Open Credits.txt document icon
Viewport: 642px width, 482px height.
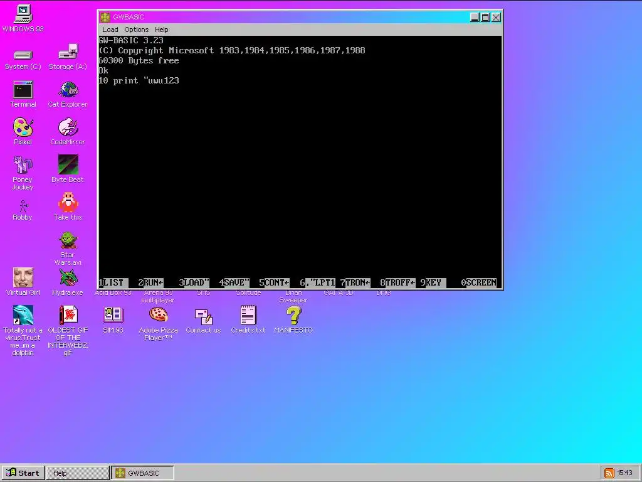tap(248, 319)
